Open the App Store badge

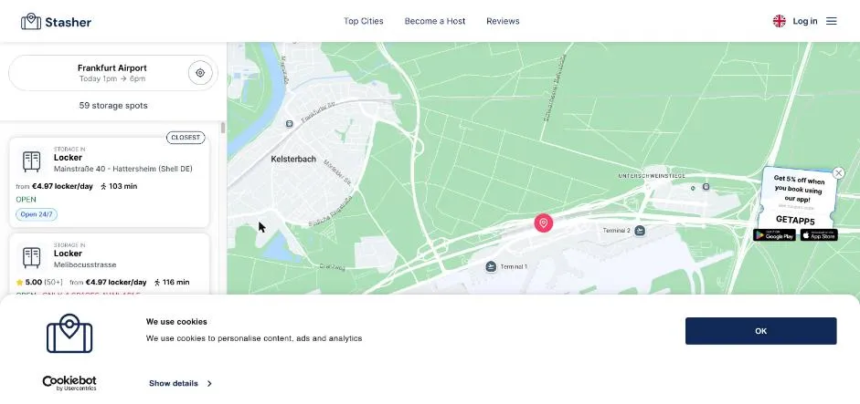point(819,235)
